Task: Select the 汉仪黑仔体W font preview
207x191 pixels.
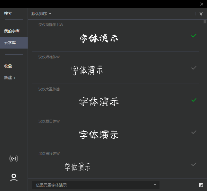Action: [78, 167]
